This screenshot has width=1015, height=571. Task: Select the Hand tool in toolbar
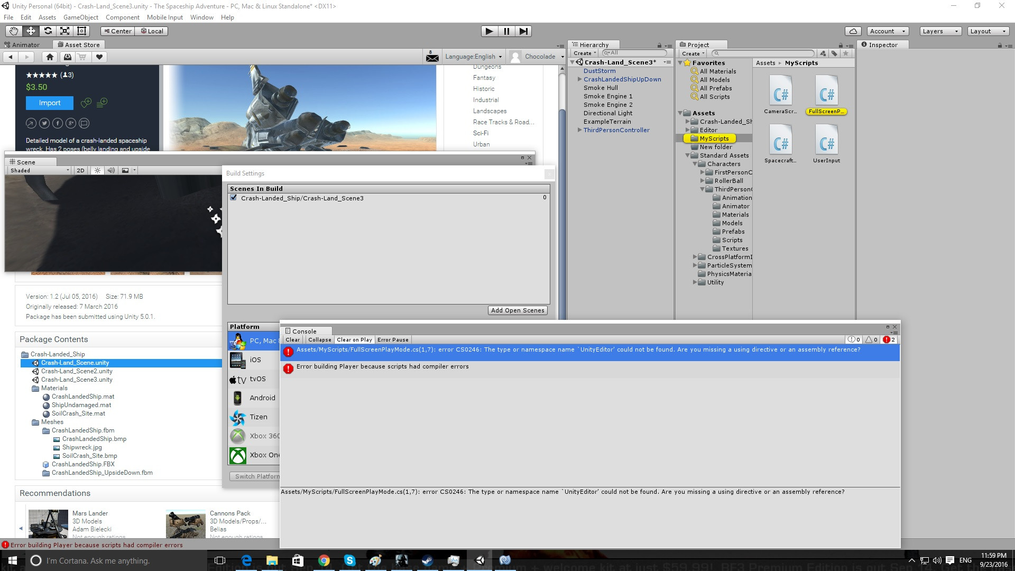pos(14,31)
